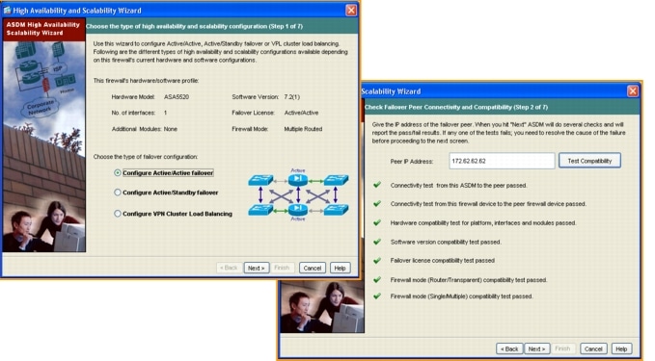Image resolution: width=655 pixels, height=361 pixels.
Task: Click bottom Active router icon in failover diagram
Action: point(298,209)
